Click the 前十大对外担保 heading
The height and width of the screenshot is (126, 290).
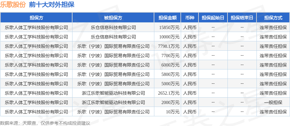tap(52, 5)
